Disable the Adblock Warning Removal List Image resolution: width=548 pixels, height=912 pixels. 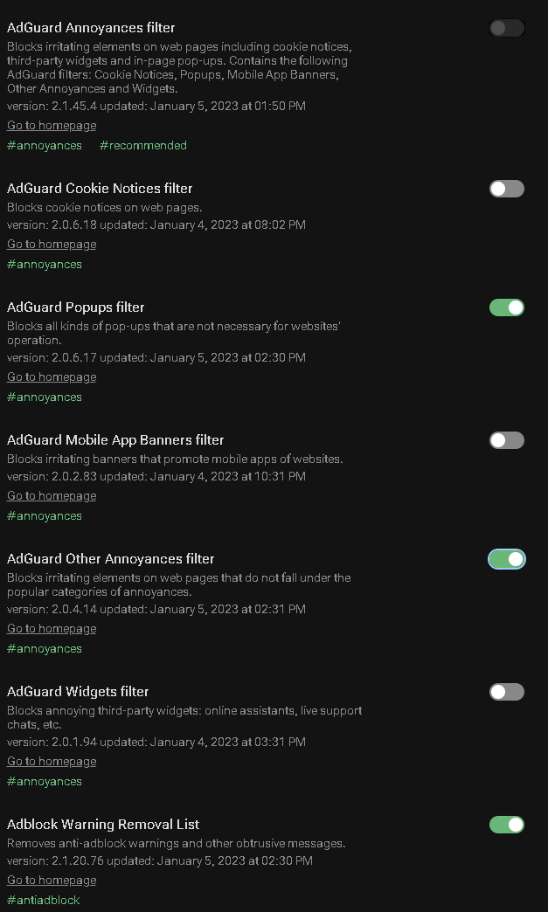coord(506,825)
